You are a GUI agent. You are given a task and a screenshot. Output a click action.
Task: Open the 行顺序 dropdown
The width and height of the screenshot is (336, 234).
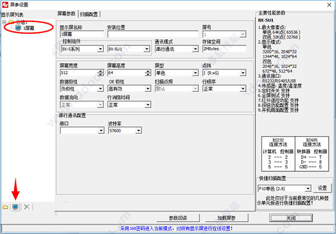click(242, 88)
